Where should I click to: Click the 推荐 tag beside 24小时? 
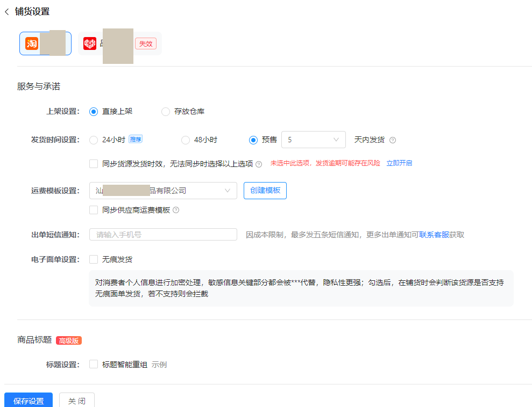click(136, 139)
